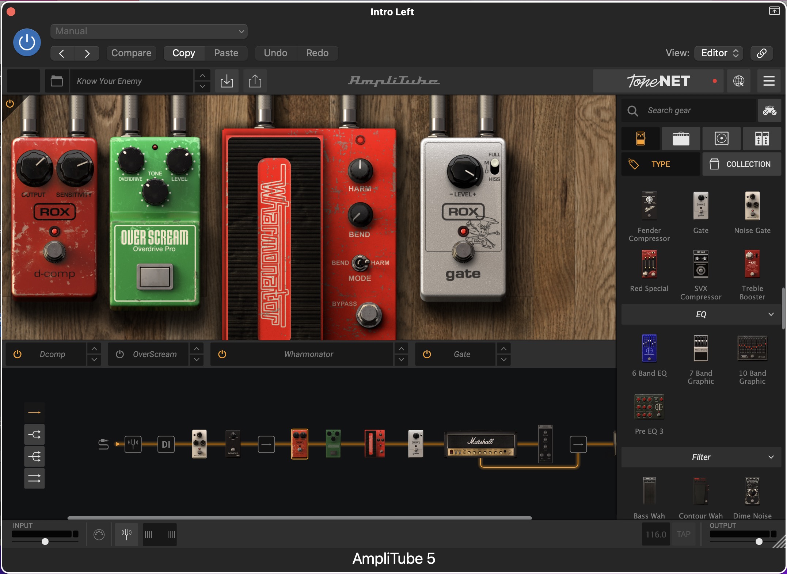This screenshot has height=574, width=787.
Task: Click the TAP tempo button
Action: click(x=683, y=534)
